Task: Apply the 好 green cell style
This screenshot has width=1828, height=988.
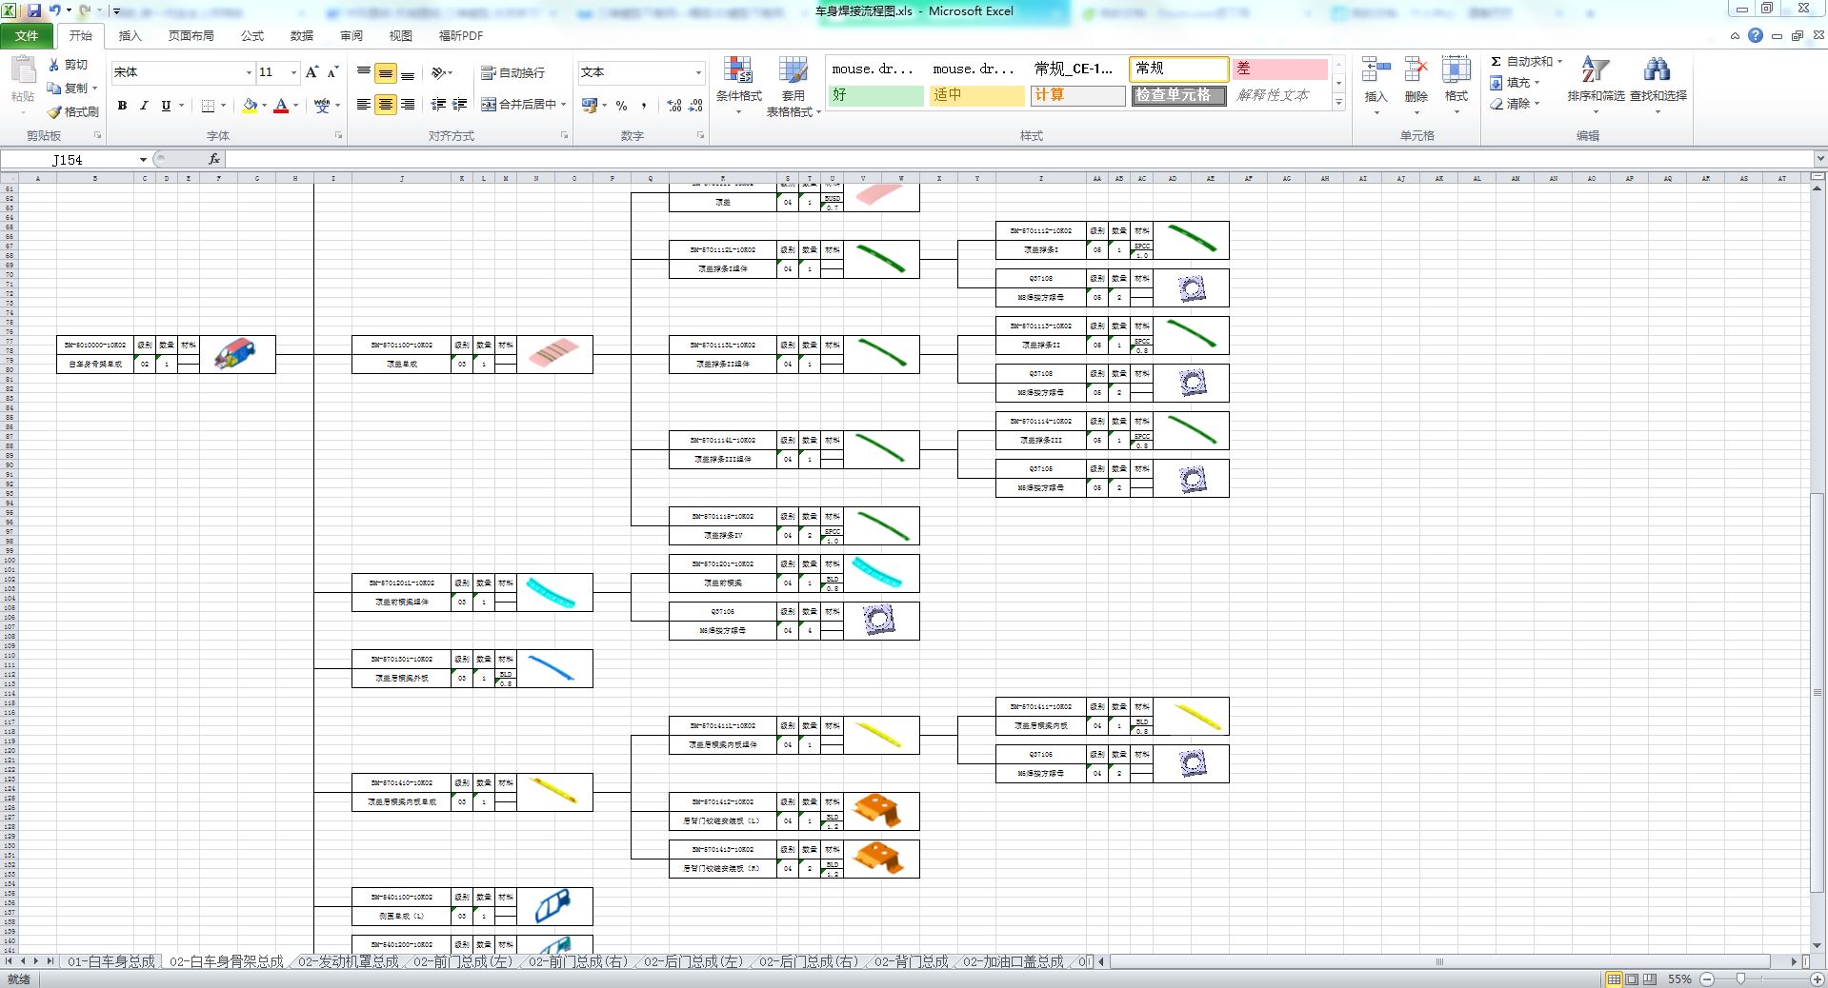Action: pos(874,95)
